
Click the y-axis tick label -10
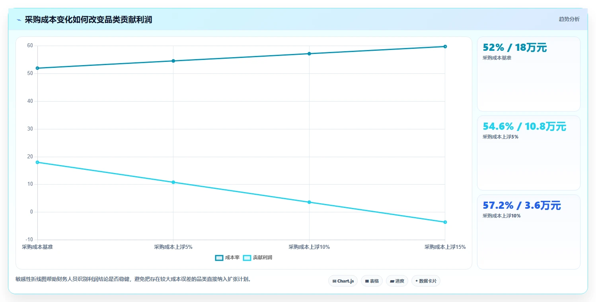click(x=29, y=240)
